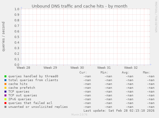Click the 'Min:' column header
This screenshot has height=118, width=159.
click(x=104, y=73)
